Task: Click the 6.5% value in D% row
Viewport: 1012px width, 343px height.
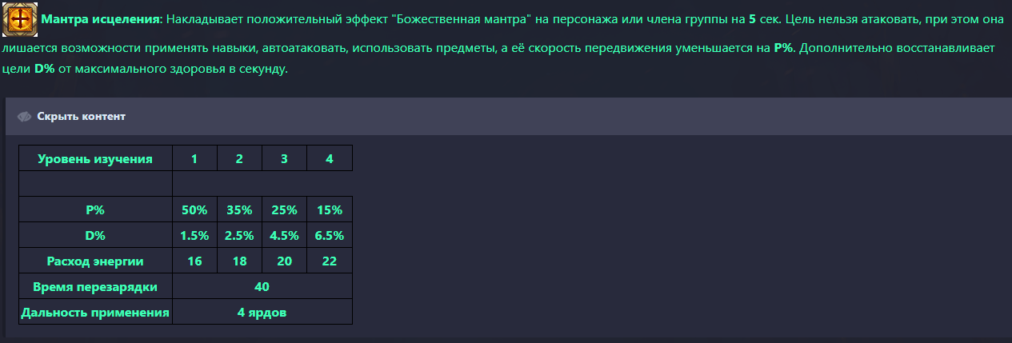Action: pyautogui.click(x=329, y=235)
